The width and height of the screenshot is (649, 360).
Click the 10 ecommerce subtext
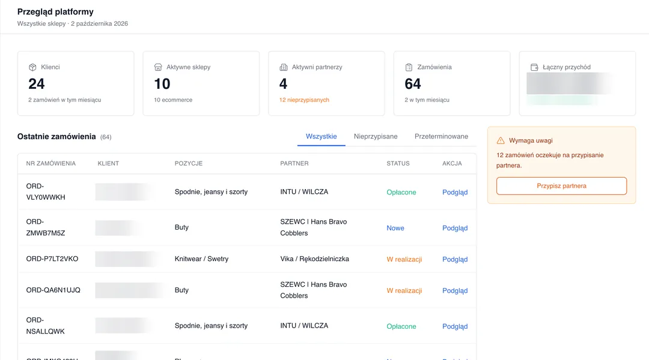pos(173,100)
